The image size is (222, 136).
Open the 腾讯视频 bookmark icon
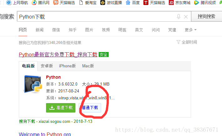196,3
